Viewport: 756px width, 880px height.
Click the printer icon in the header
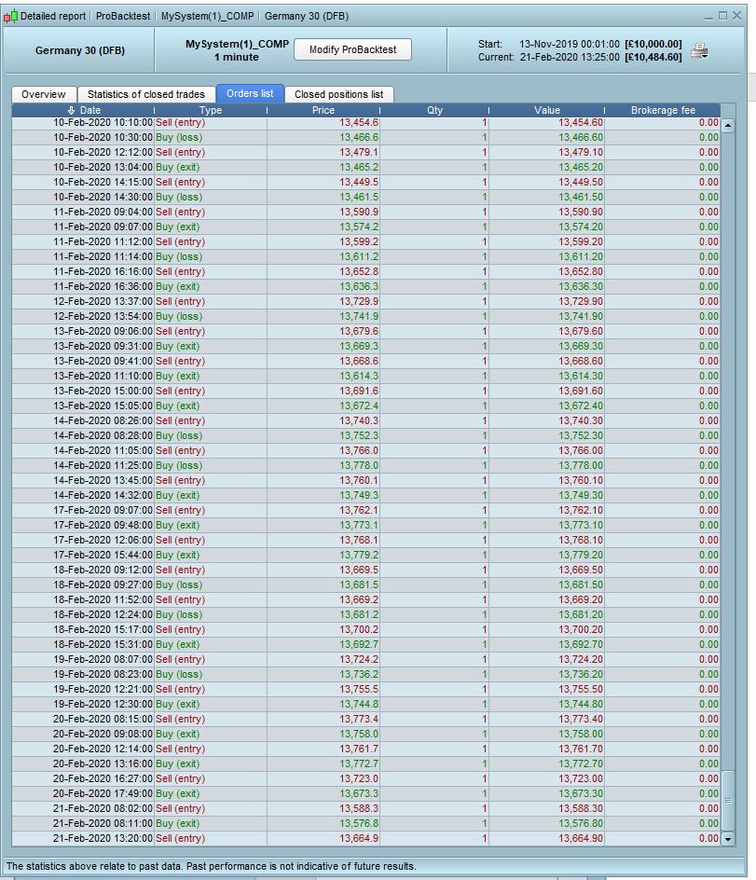699,51
